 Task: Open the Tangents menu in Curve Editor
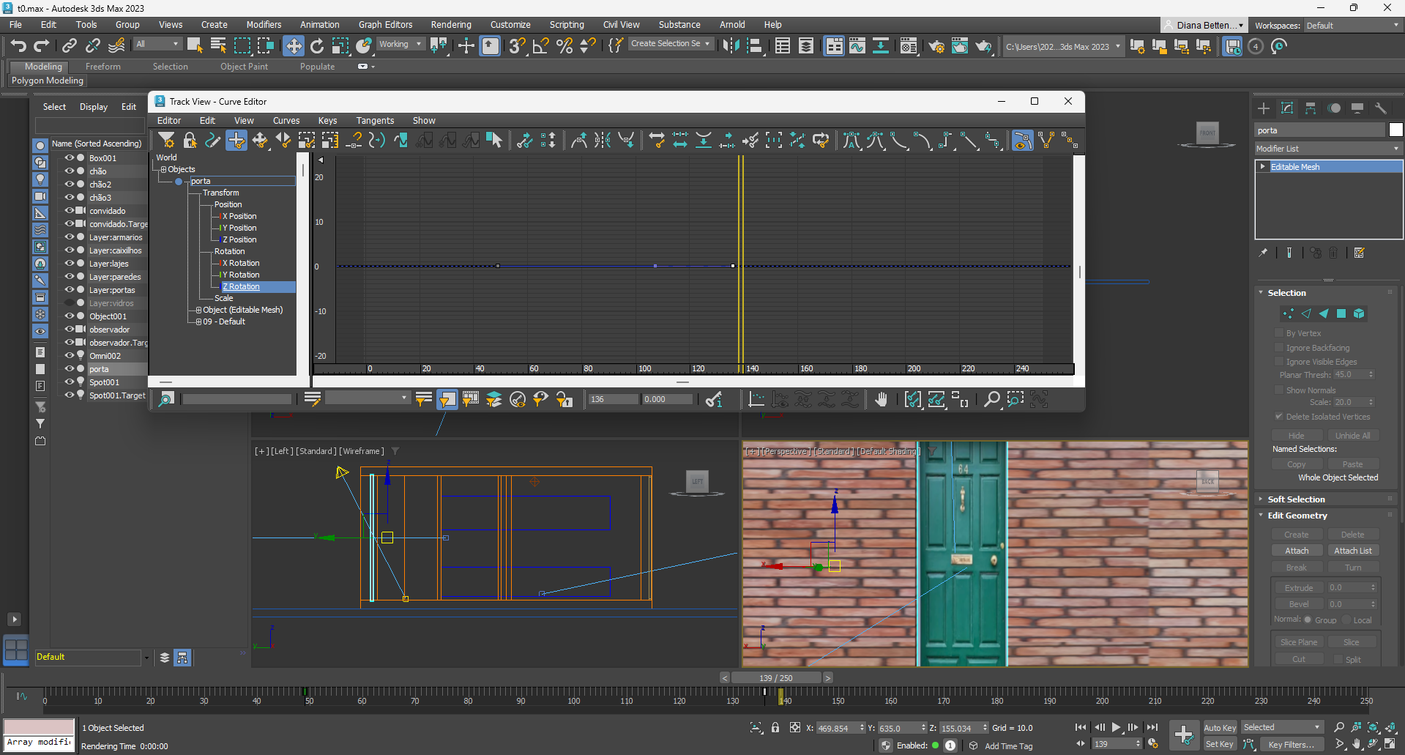(375, 121)
